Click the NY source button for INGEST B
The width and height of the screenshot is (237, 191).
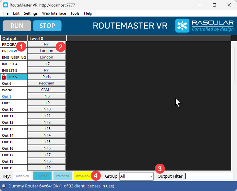(46, 70)
